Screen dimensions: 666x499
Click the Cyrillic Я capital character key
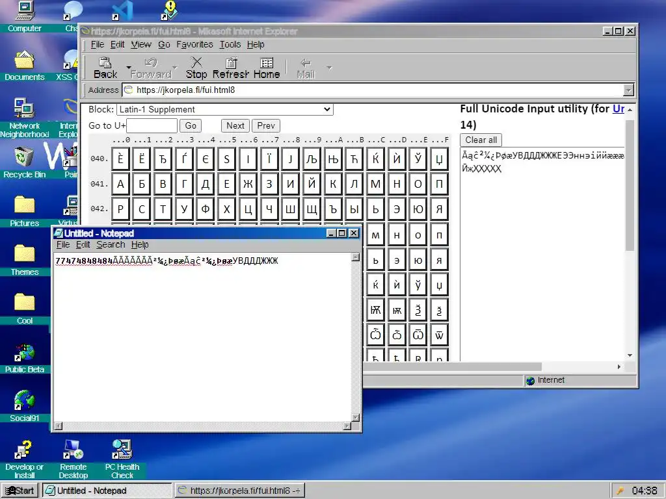[439, 209]
